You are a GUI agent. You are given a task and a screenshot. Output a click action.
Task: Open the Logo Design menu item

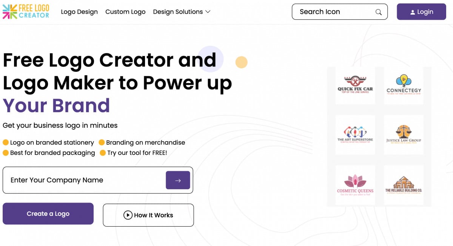click(79, 12)
